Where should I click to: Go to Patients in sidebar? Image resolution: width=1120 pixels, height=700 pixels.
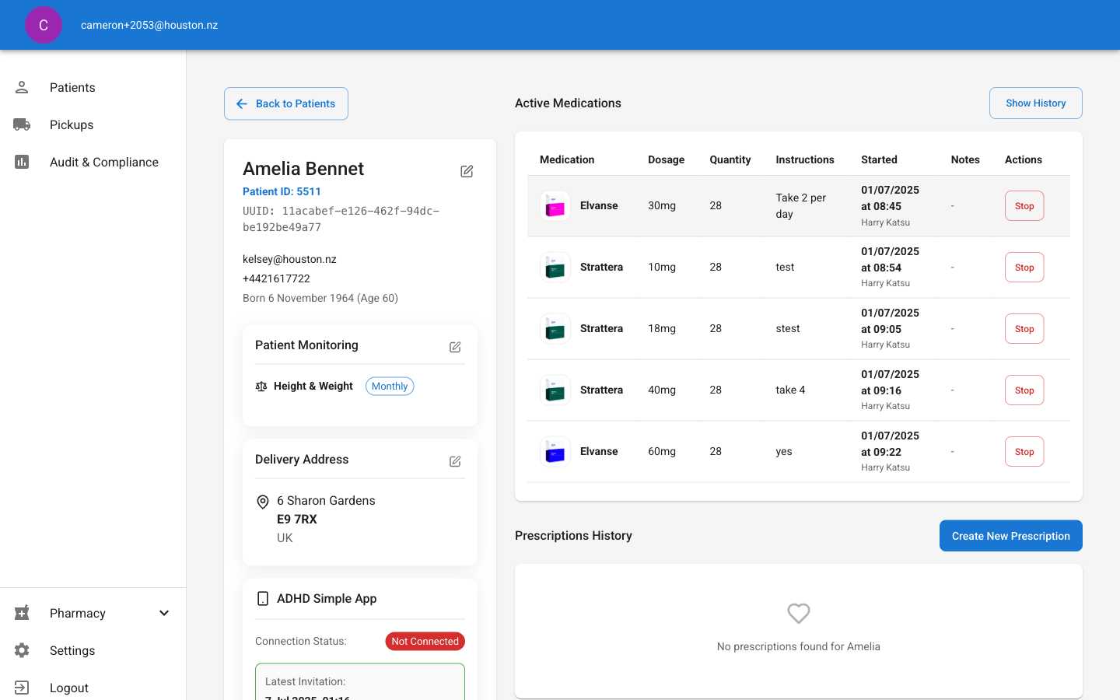click(93, 87)
